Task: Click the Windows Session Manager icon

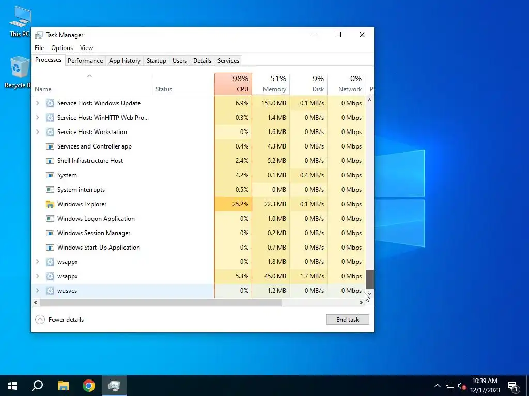Action: (50, 233)
